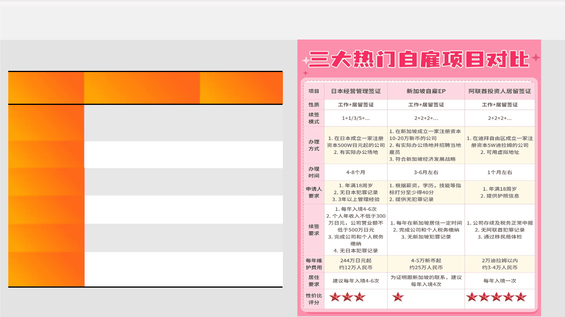Click the 每年入境4-6次 renewal requirement cell
The height and width of the screenshot is (317, 565).
point(356,230)
